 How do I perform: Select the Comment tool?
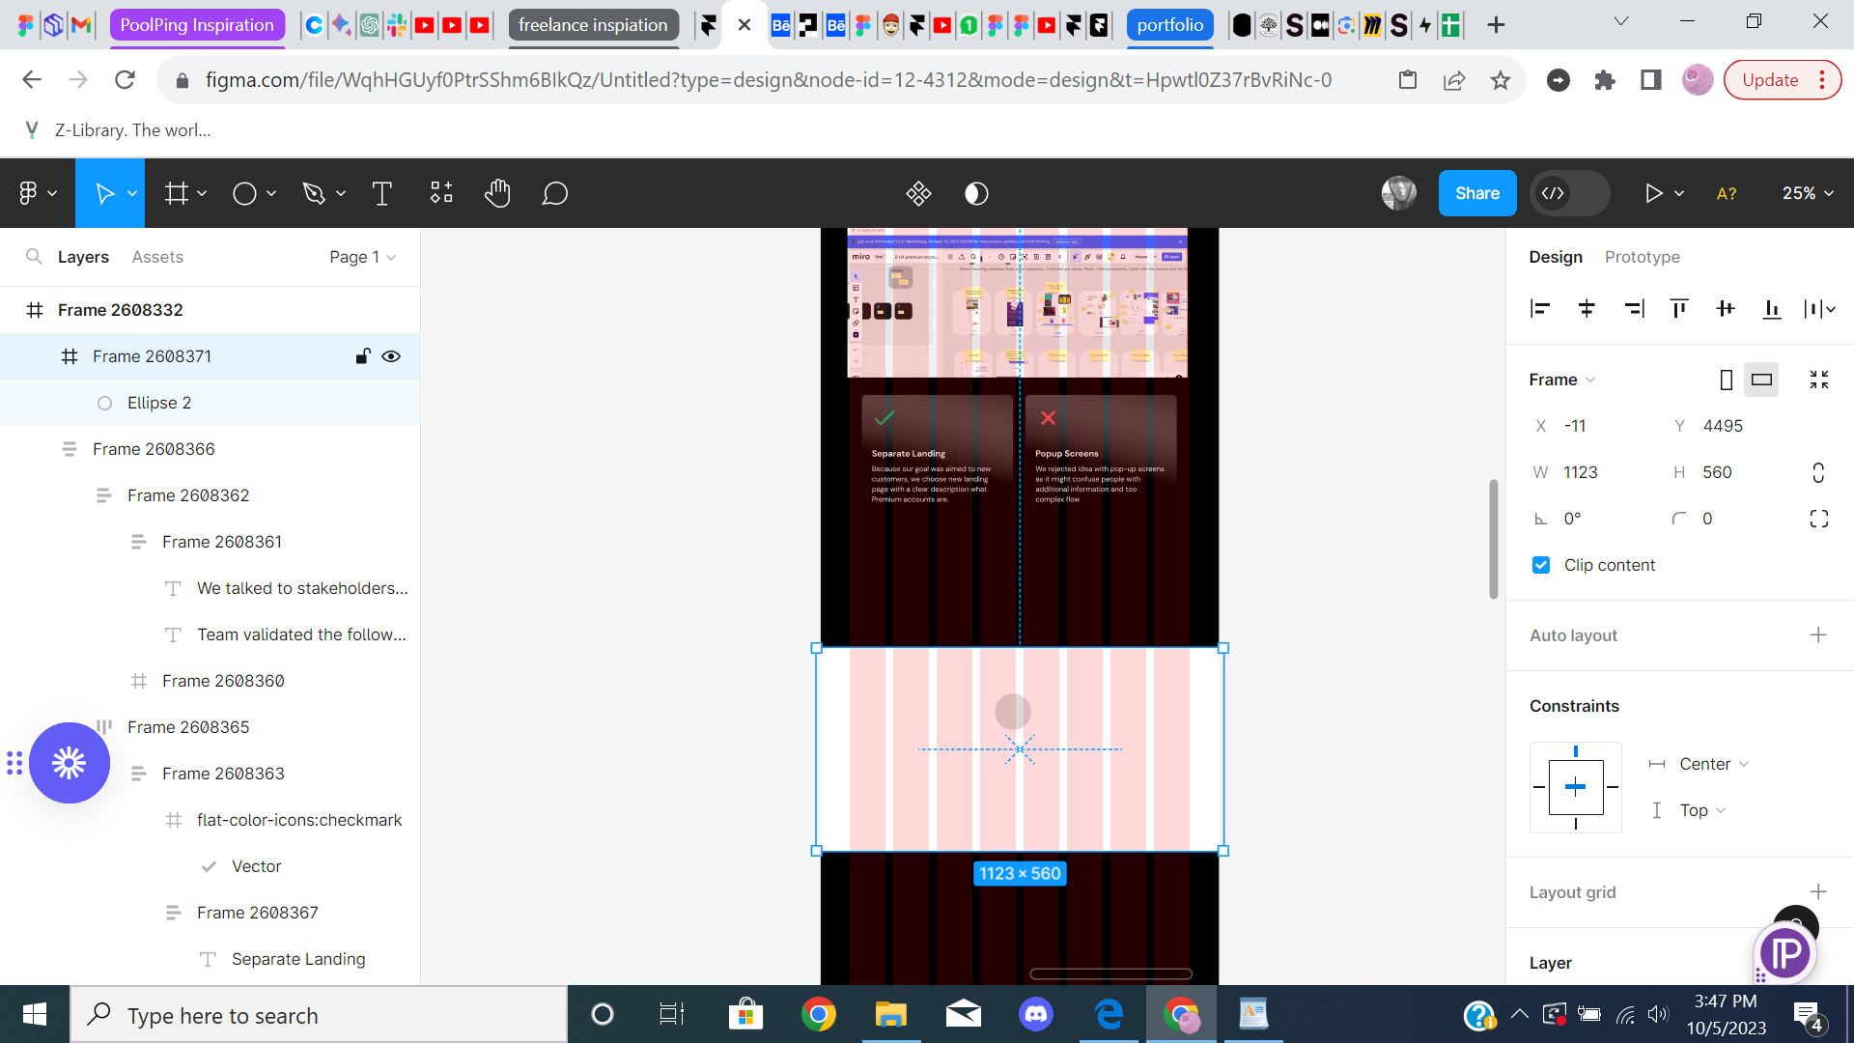(554, 194)
